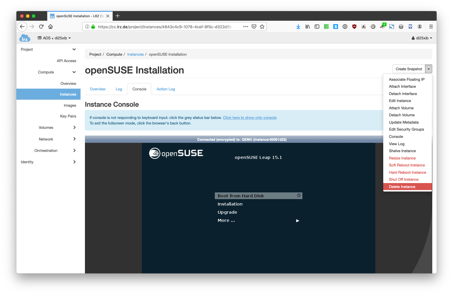Switch to the Action Log tab
Screen dimensions: 453x295
tap(165, 89)
